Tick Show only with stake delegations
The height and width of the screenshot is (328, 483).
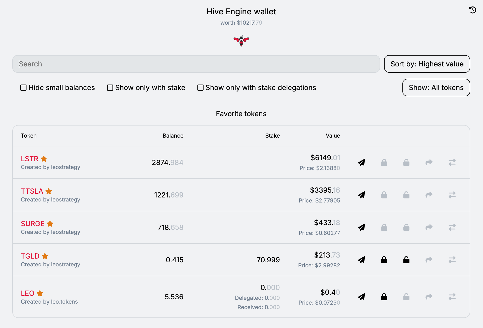pyautogui.click(x=200, y=88)
